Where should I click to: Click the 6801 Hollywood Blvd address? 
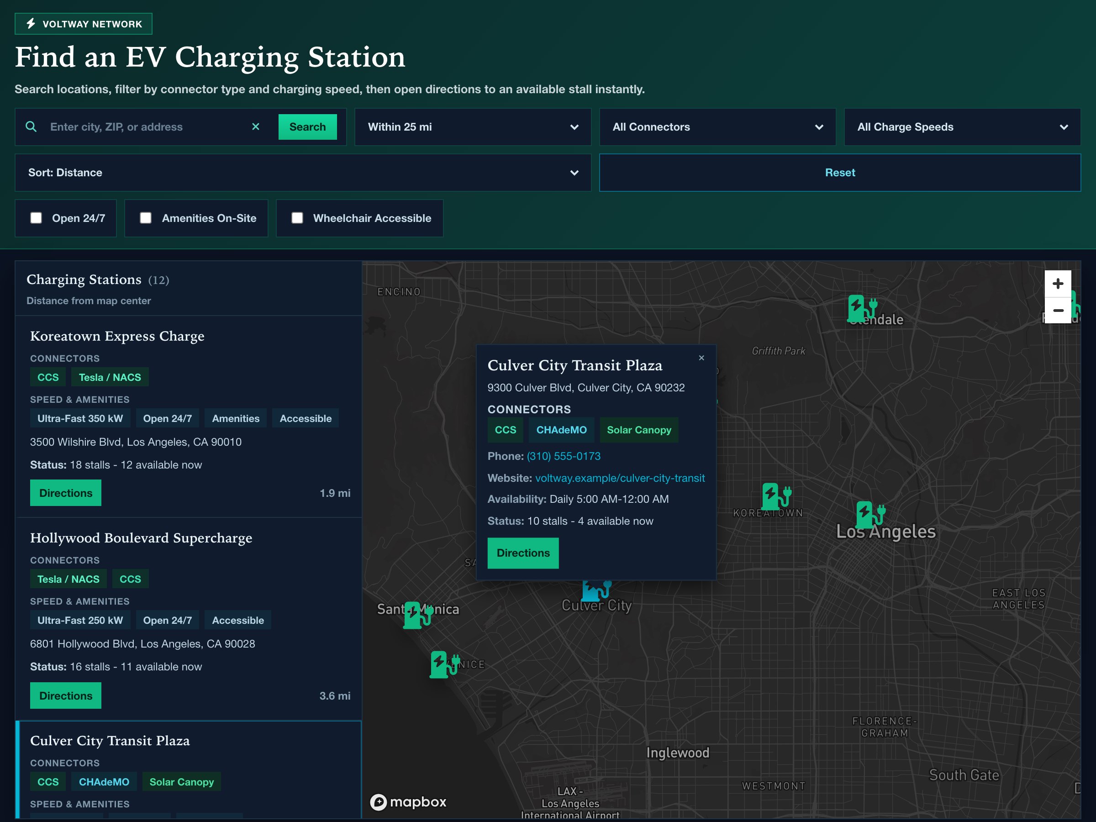(x=142, y=643)
